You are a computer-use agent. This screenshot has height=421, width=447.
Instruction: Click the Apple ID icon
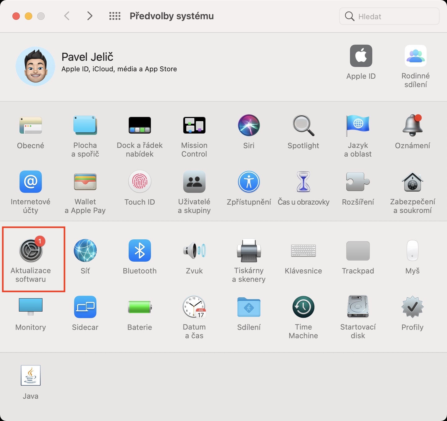361,56
